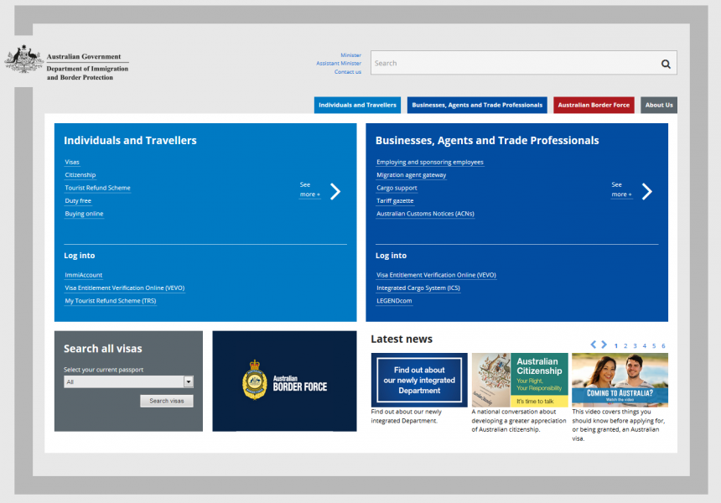Open the Australian Border Force tab

[594, 105]
